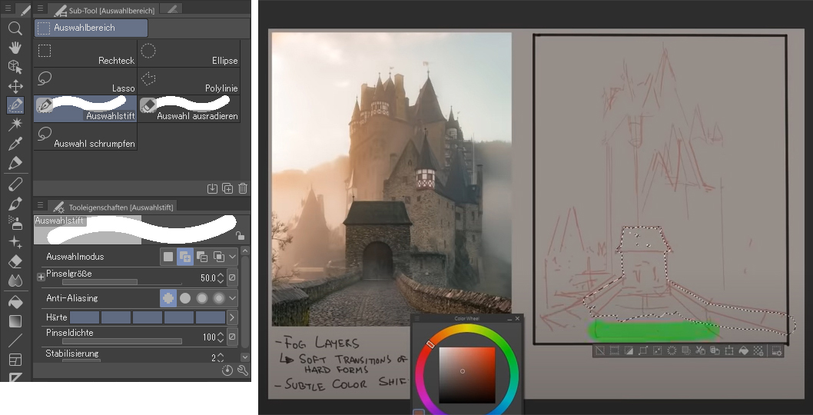The width and height of the screenshot is (813, 415).
Task: Open the Tooleigenschaften [Auswahlstift] tab
Action: 114,207
